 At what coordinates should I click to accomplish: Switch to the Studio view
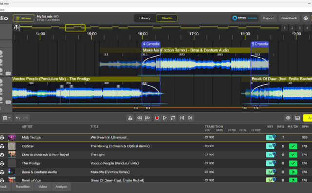(167, 18)
